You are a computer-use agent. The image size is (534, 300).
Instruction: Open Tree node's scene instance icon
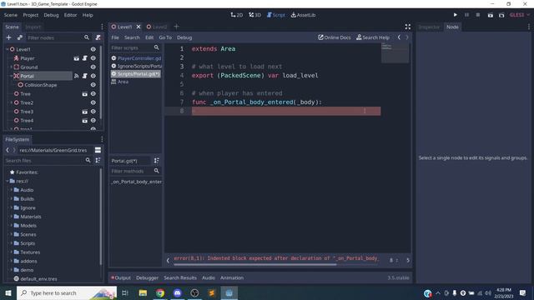pos(85,94)
